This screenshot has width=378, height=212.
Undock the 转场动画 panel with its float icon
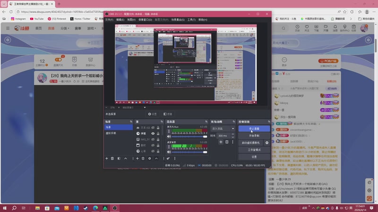[x=233, y=122]
